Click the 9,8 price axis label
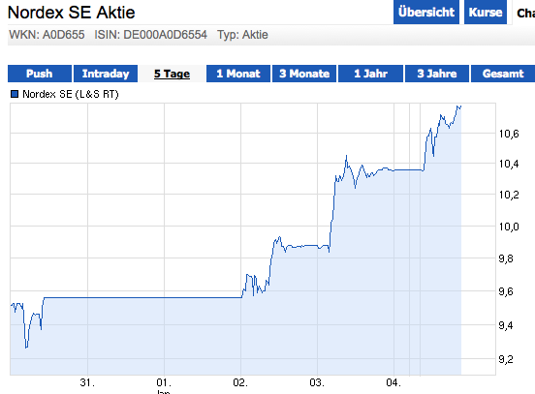 click(506, 258)
